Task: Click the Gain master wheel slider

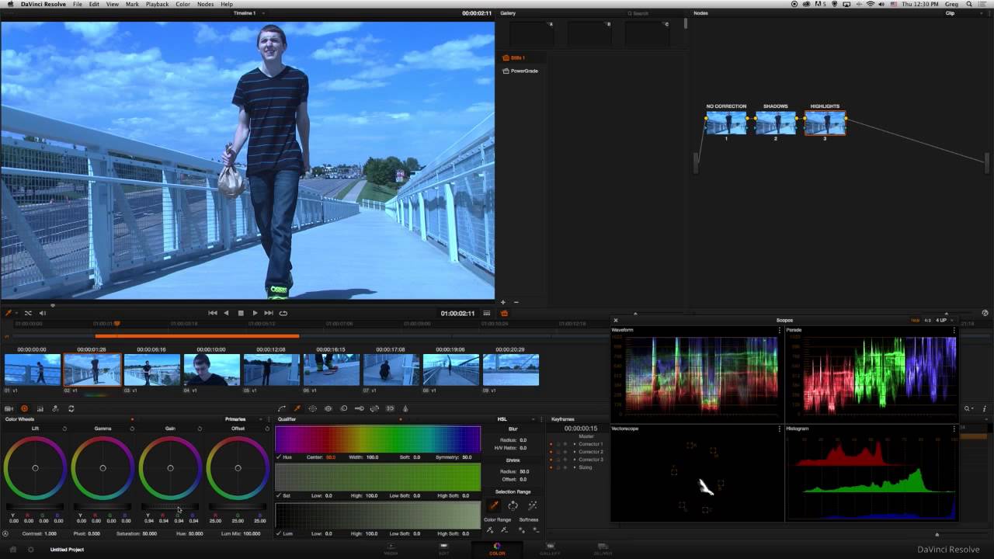Action: point(170,507)
